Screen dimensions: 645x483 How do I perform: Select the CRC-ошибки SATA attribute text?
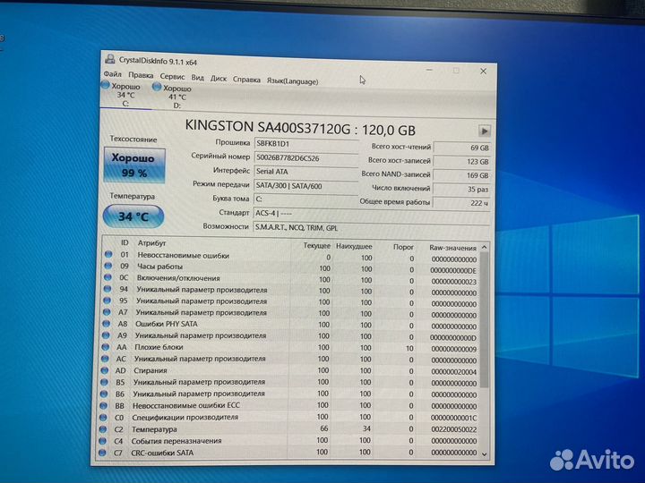pos(162,453)
